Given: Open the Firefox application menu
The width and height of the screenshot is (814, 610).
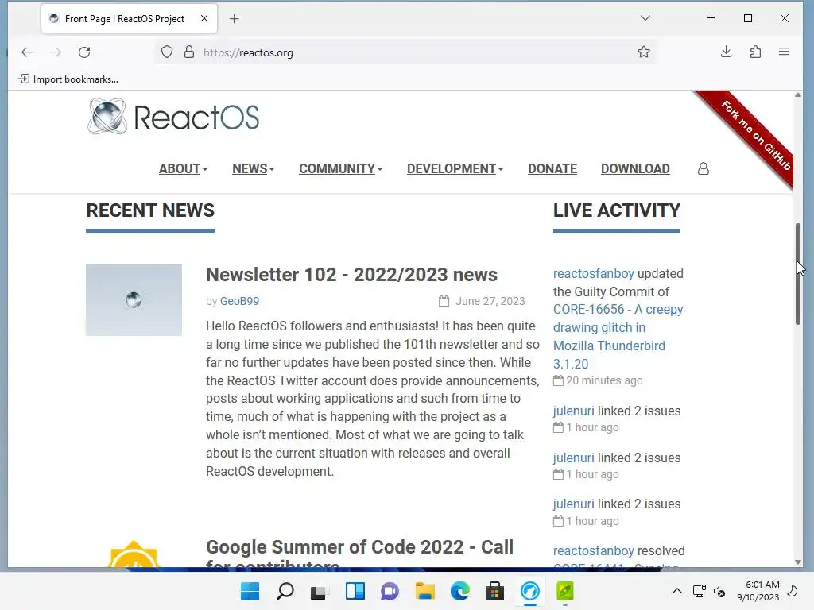Looking at the screenshot, I should coord(784,52).
